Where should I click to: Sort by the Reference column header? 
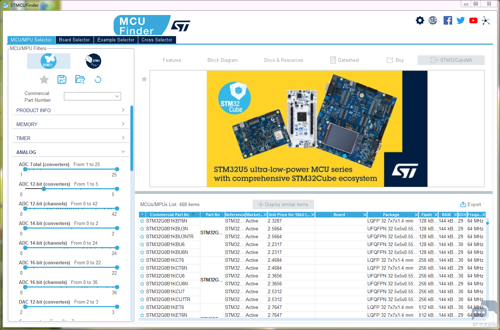pyautogui.click(x=235, y=215)
